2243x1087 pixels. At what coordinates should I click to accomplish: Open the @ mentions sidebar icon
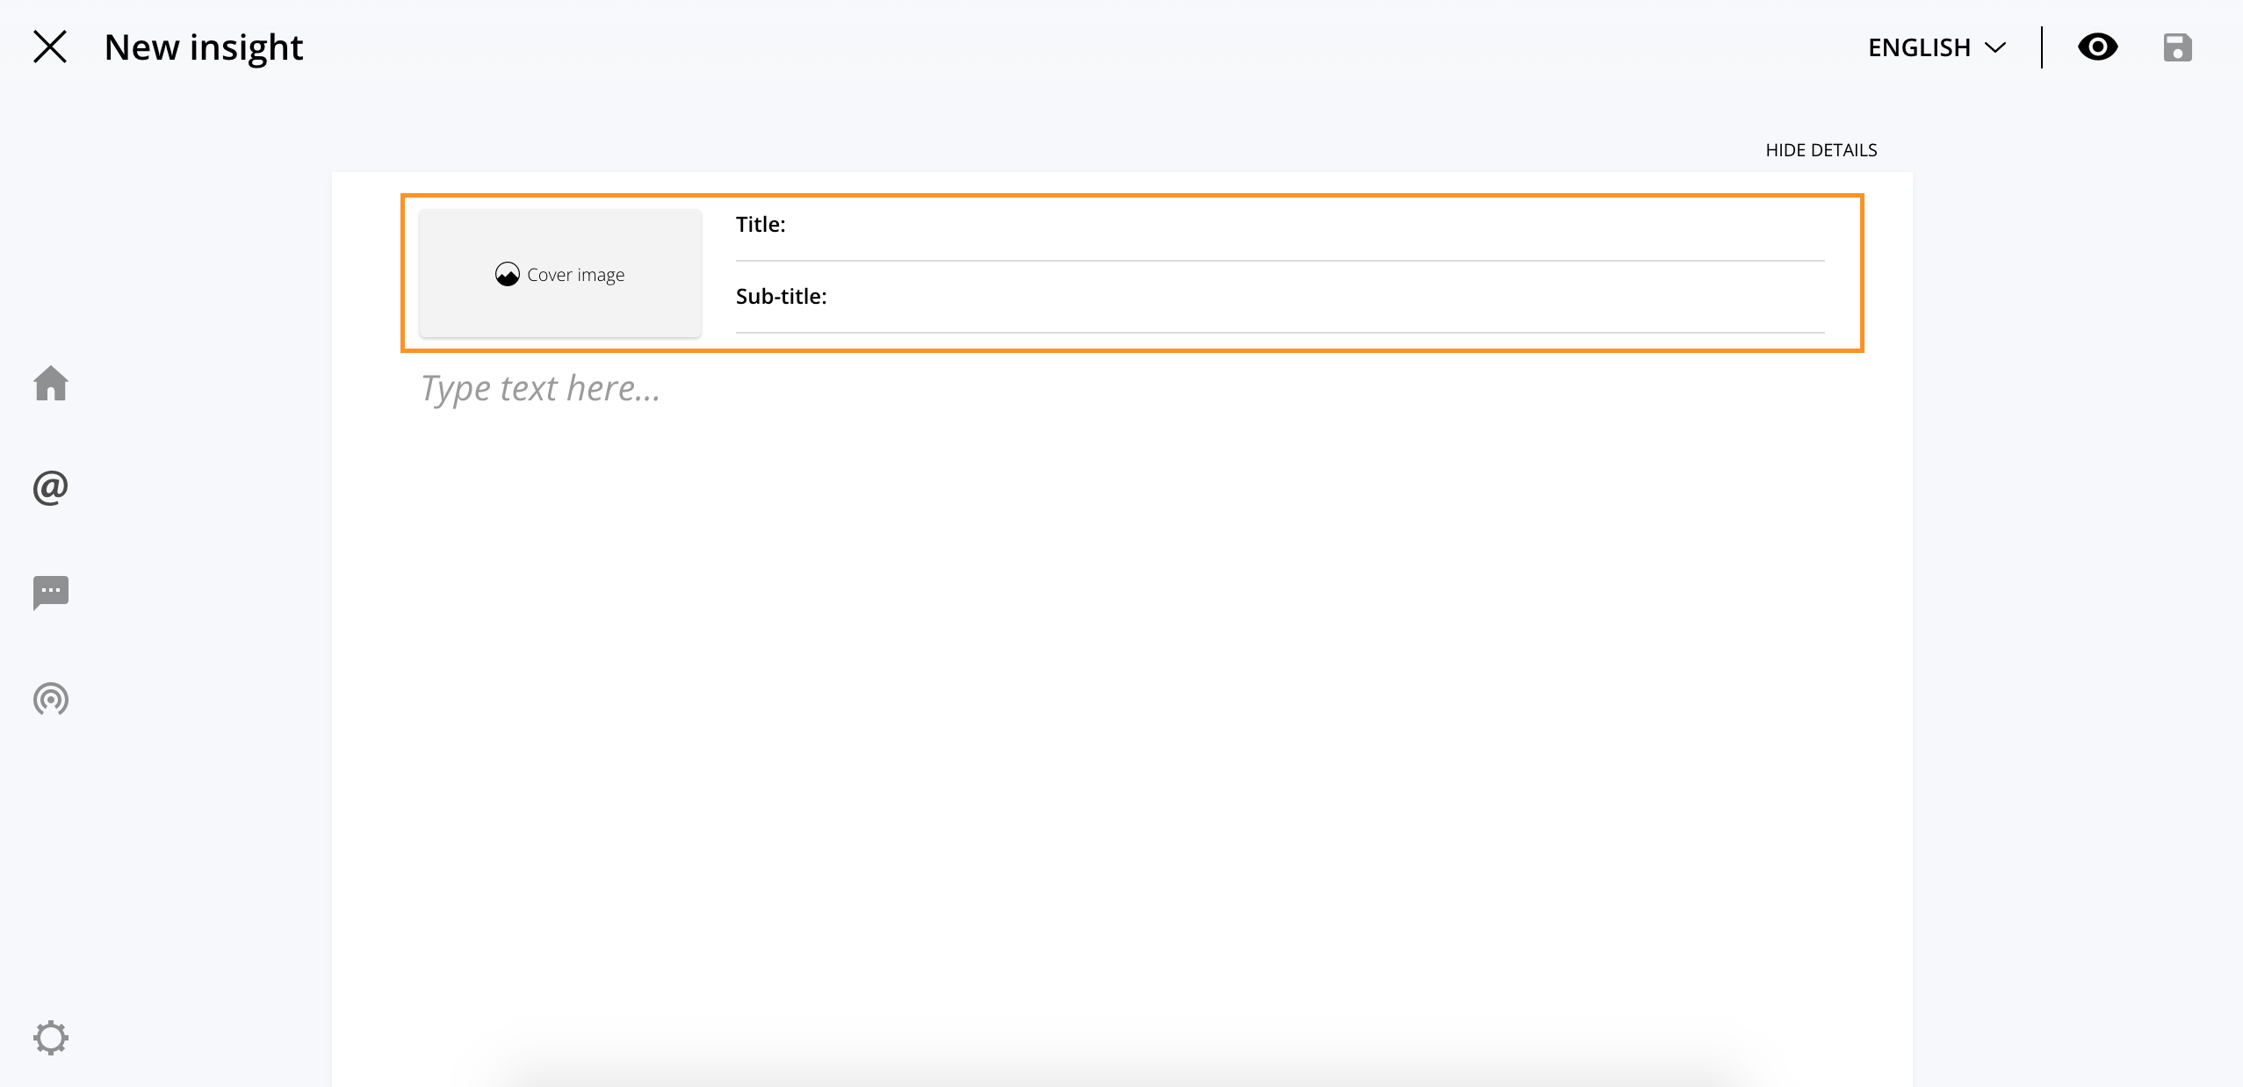pyautogui.click(x=51, y=487)
